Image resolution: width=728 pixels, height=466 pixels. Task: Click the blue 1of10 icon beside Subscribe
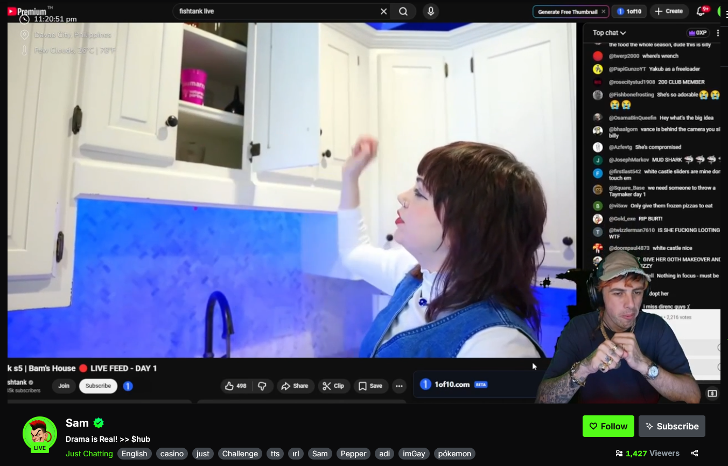128,386
